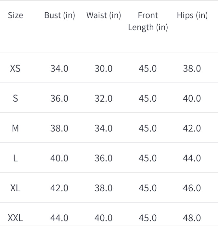
Task: Select the S size row label
Action: point(15,98)
